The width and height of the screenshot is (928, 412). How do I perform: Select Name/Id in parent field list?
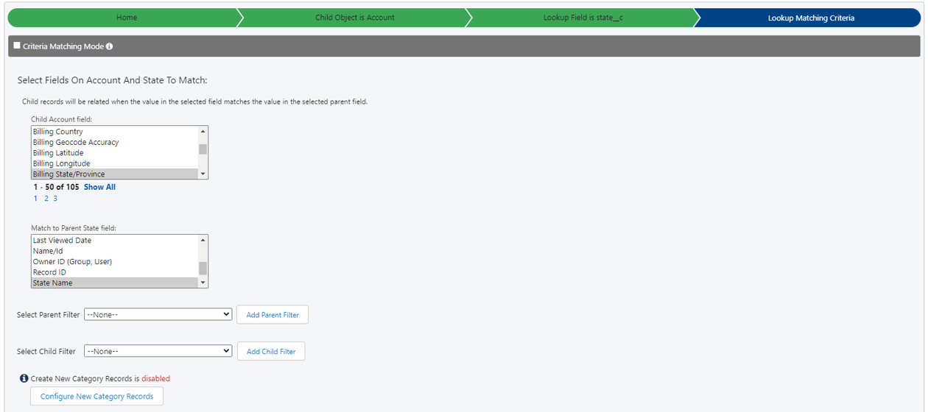(x=115, y=251)
